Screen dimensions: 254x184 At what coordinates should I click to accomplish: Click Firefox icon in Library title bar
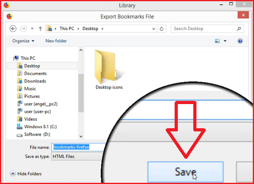pos(6,5)
